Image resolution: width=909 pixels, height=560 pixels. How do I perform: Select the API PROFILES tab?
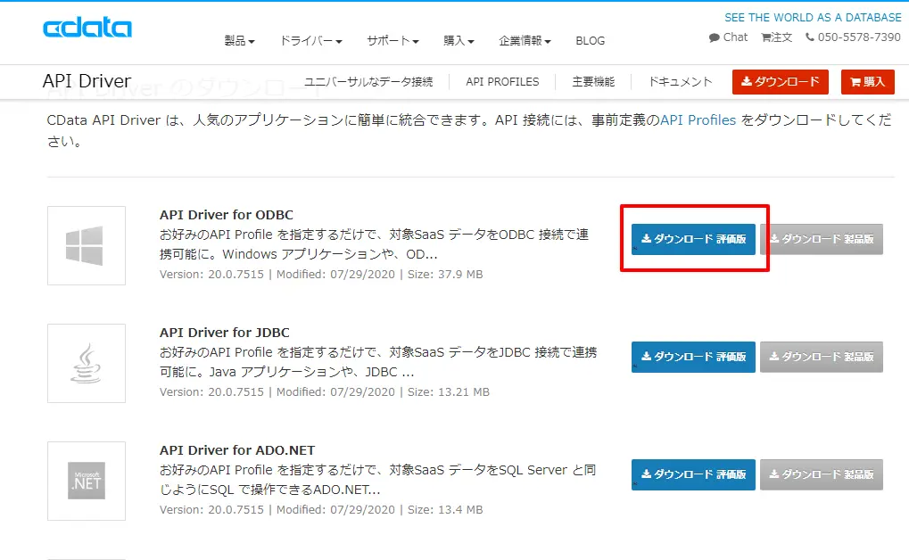point(502,82)
